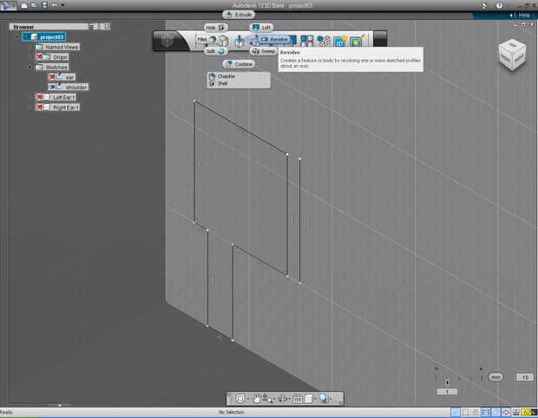The width and height of the screenshot is (538, 418).
Task: Toggle visibility of Right Ear1
Action: pos(39,108)
